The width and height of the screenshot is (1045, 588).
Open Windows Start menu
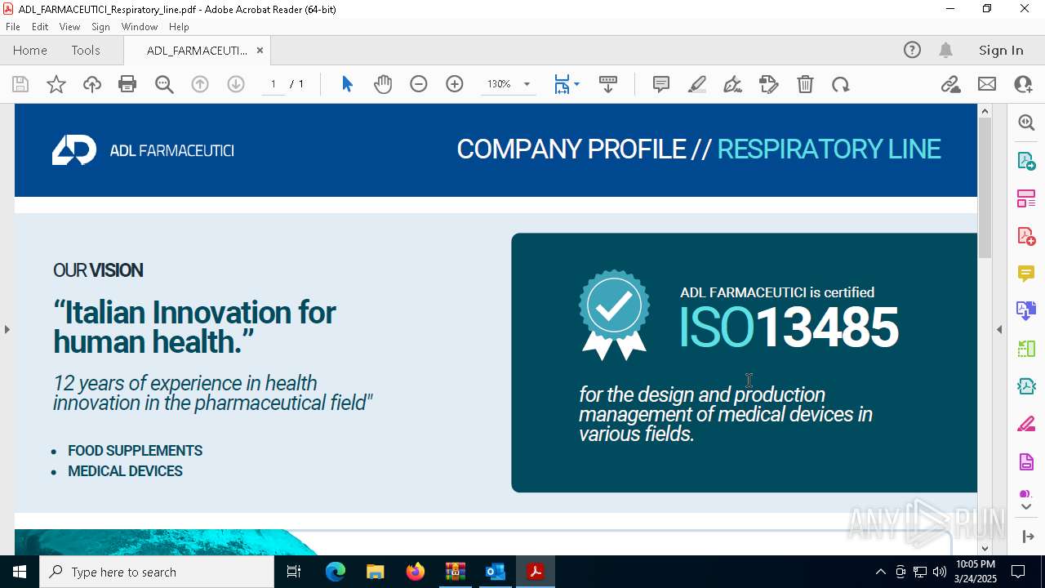20,572
